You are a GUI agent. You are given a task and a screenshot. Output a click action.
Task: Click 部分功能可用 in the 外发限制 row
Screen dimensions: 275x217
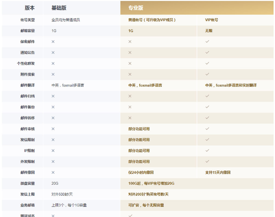click(139, 161)
